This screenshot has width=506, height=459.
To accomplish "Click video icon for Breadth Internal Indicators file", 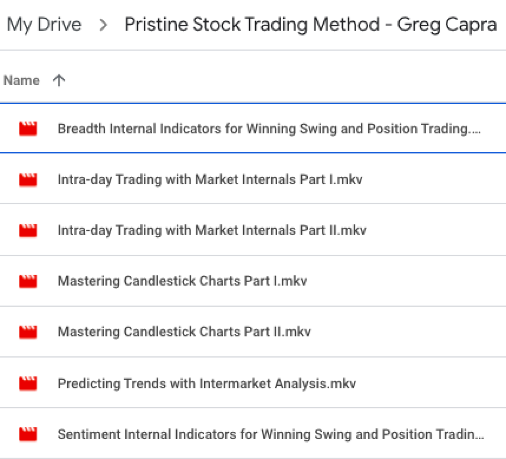I will point(28,129).
